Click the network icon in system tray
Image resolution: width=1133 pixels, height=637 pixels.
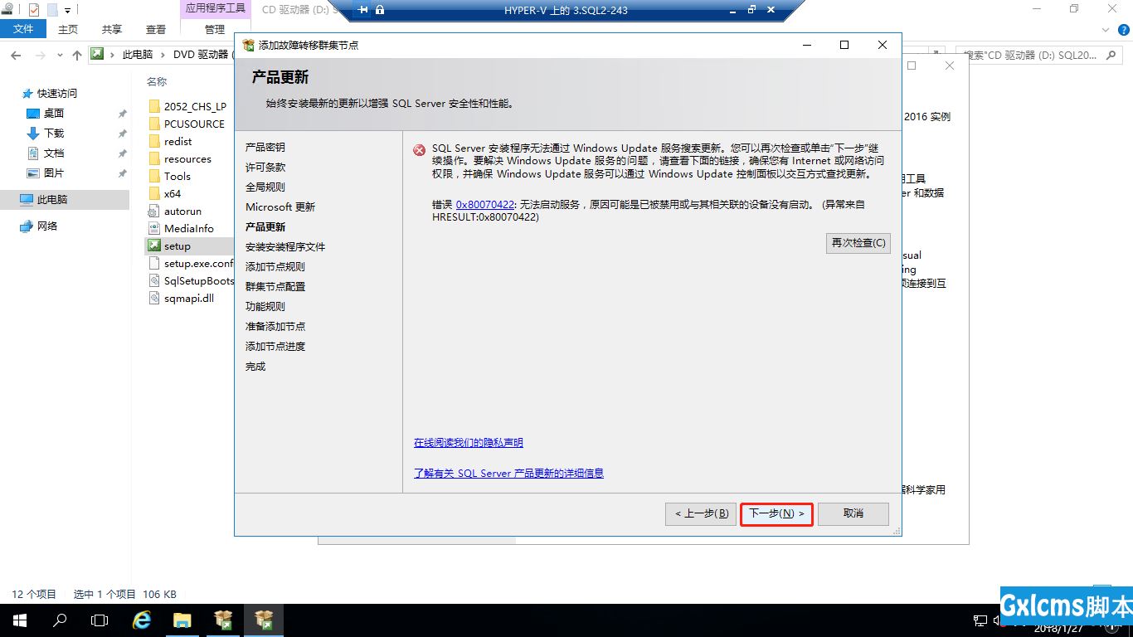tap(979, 620)
